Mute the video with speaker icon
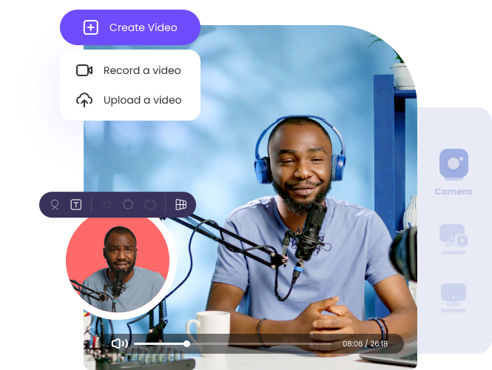This screenshot has height=370, width=492. 119,343
